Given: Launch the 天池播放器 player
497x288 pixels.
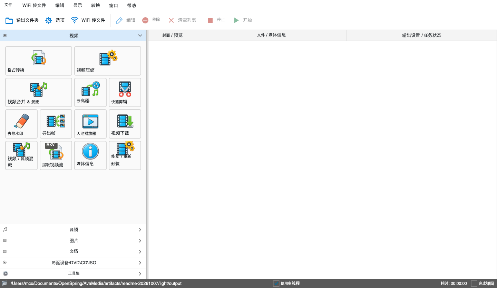Looking at the screenshot, I should pyautogui.click(x=90, y=124).
